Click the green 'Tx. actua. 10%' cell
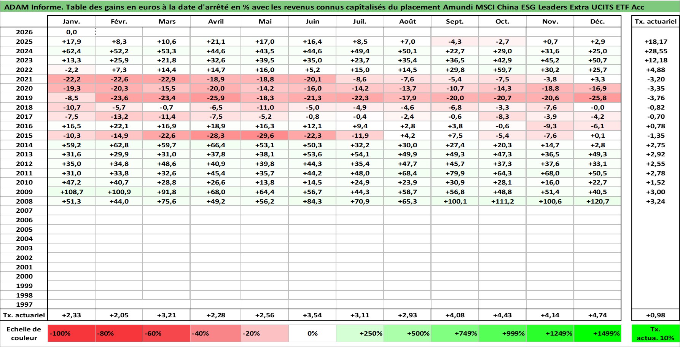The image size is (680, 347). 655,333
